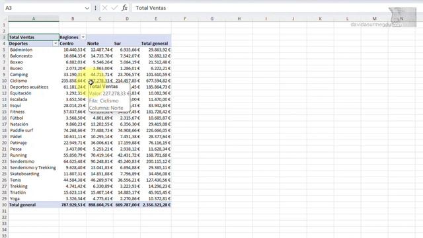The height and width of the screenshot is (238, 423).
Task: Open the Deportes filter dropdown
Action: [x=56, y=44]
